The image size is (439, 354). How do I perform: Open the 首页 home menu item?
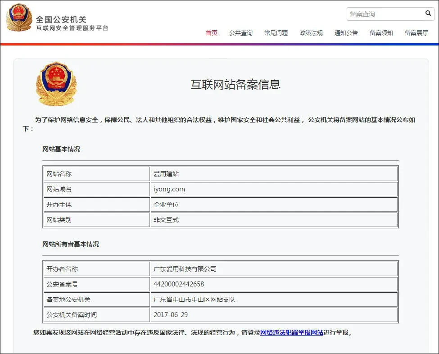click(211, 32)
